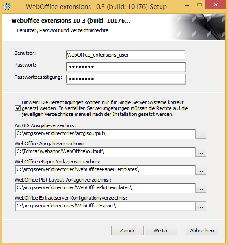Screen dimensions: 228x245
Task: Click the 'ArcGIS Ausgabeverzeichnis:' label
Action: (45, 125)
